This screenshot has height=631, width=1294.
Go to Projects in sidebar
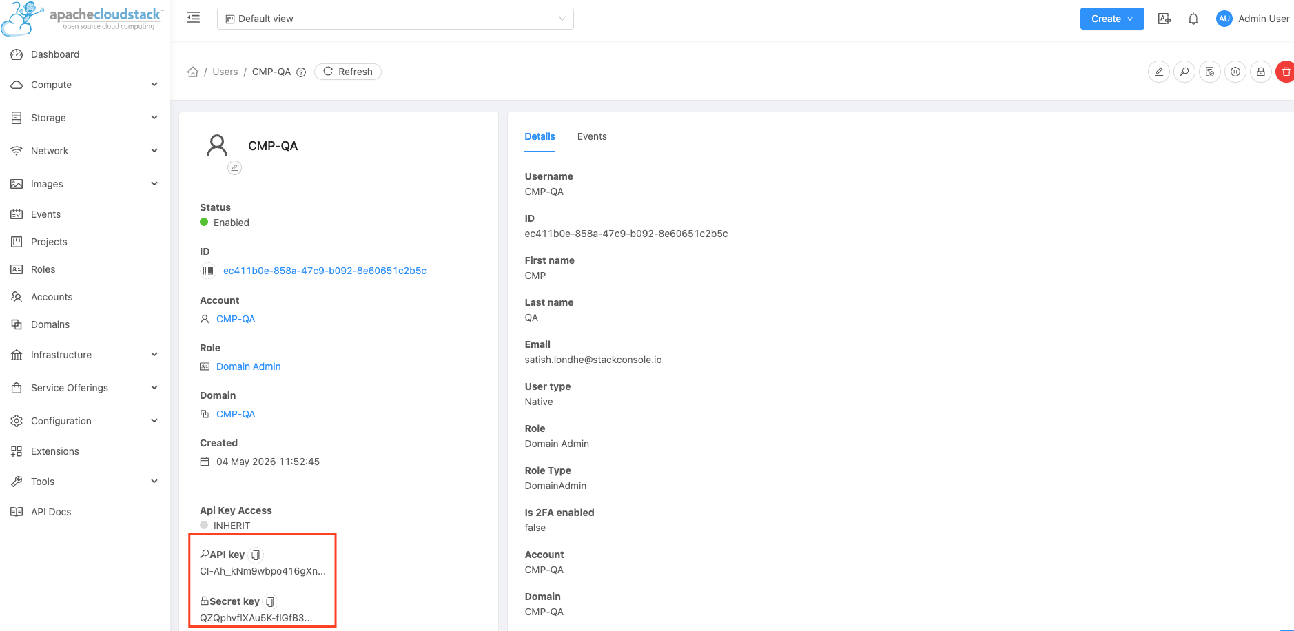point(49,242)
